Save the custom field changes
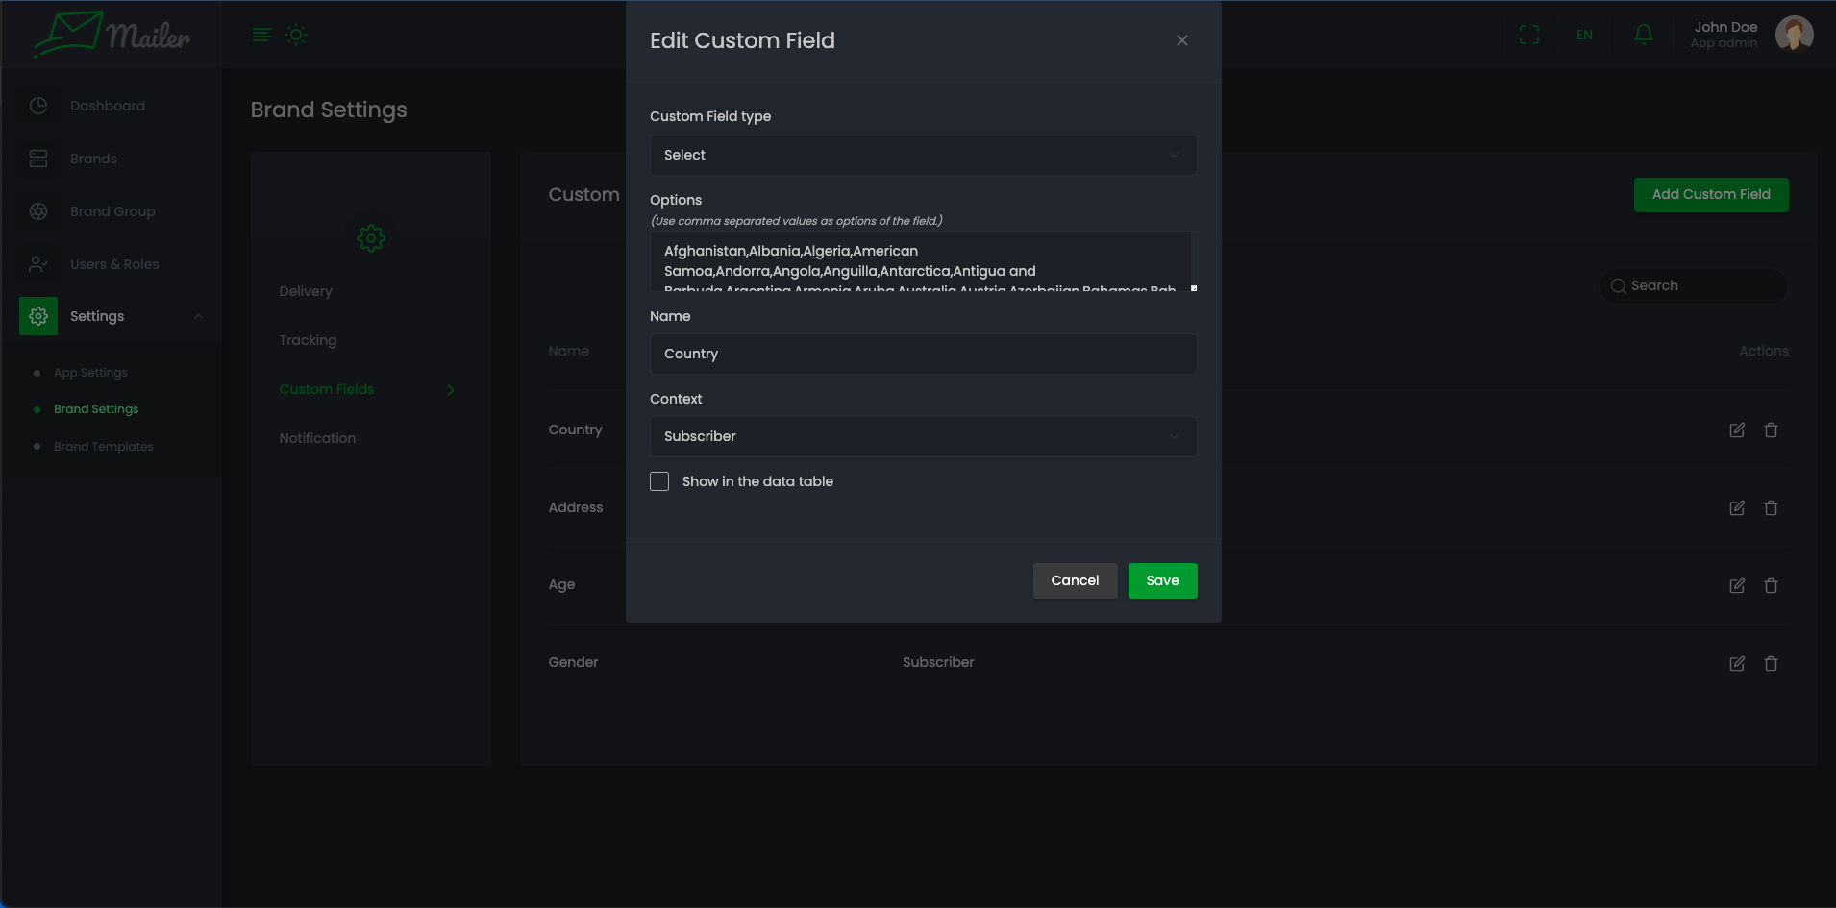 pyautogui.click(x=1161, y=581)
